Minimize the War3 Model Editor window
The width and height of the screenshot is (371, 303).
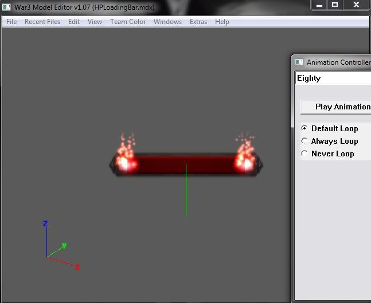319,5
